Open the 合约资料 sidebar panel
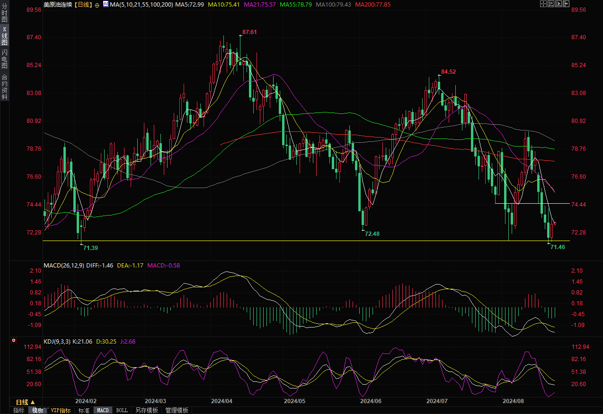Image resolution: width=603 pixels, height=414 pixels. click(4, 86)
